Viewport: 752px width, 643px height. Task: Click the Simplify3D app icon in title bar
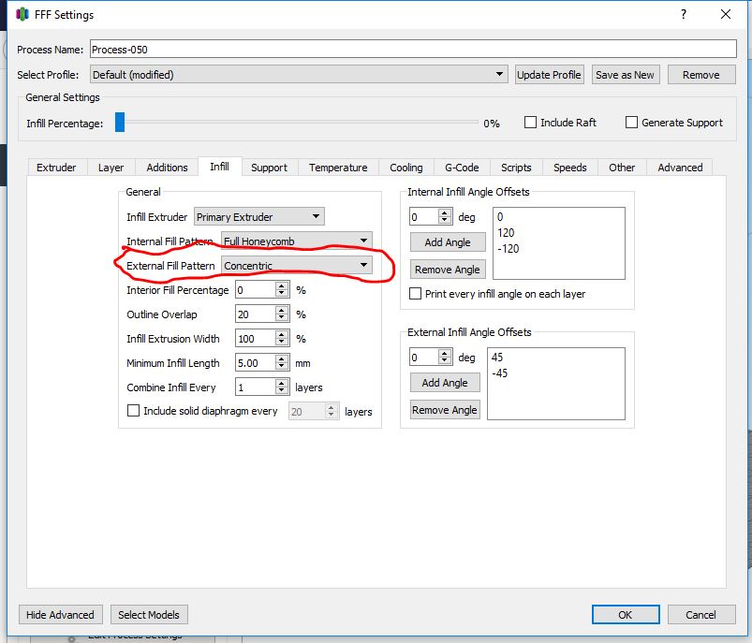22,15
